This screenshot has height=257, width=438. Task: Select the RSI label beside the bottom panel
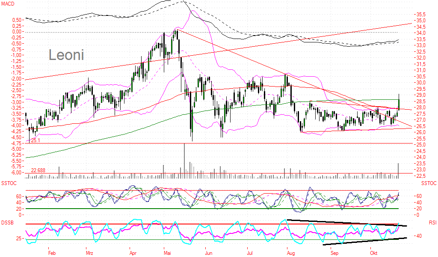432,223
